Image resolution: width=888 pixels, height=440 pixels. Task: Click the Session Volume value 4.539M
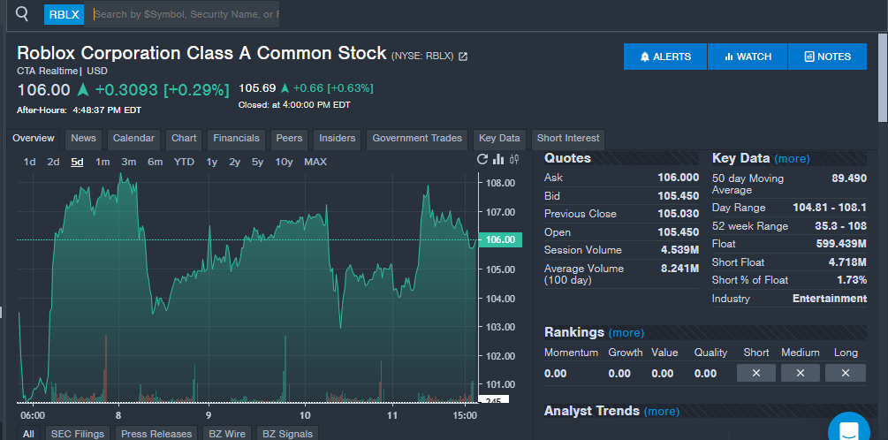(x=679, y=250)
